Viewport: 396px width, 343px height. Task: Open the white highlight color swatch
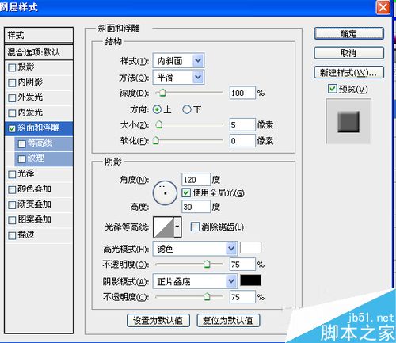coord(250,247)
